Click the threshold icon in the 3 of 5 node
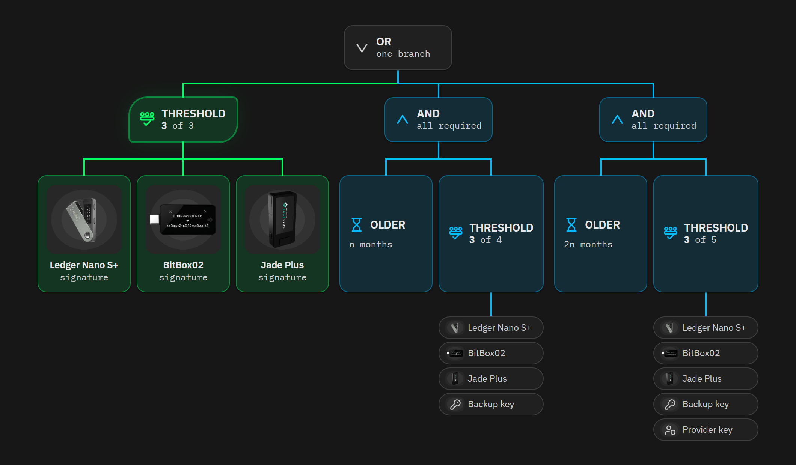This screenshot has width=796, height=465. pyautogui.click(x=671, y=233)
